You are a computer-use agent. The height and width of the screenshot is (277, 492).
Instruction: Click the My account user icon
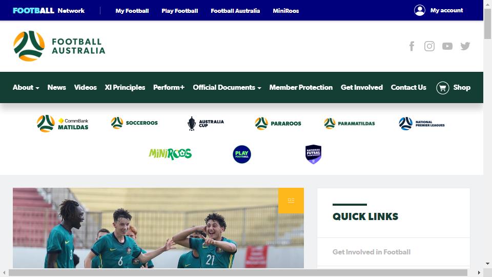tap(420, 10)
